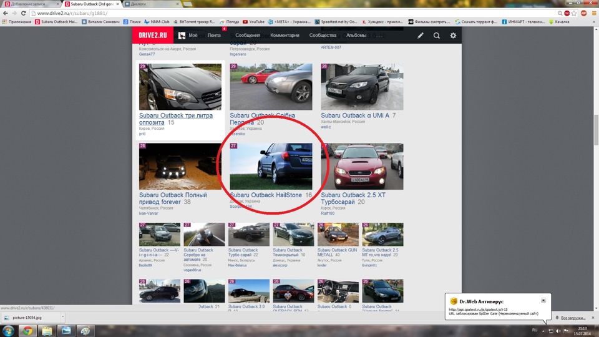Open the BitTorrent трекер bookmark
The image size is (599, 337).
[194, 22]
